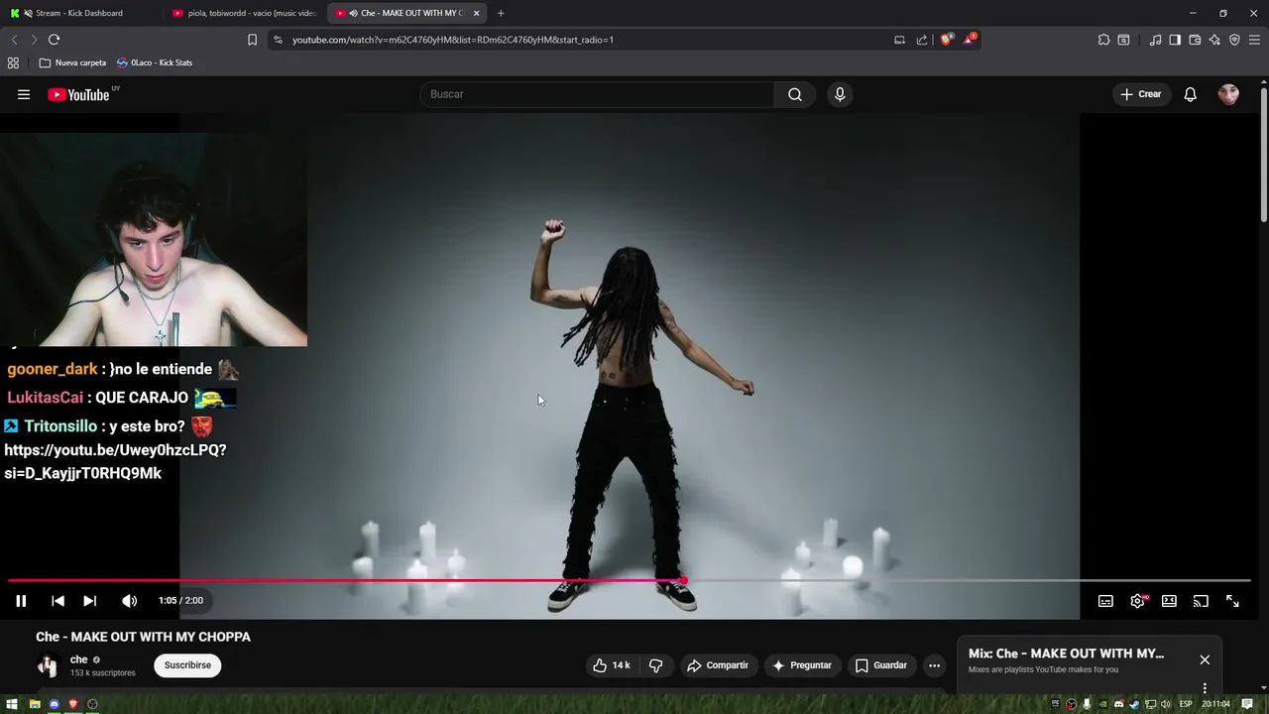Toggle subtitles/closed captions
The width and height of the screenshot is (1269, 714).
(x=1105, y=601)
